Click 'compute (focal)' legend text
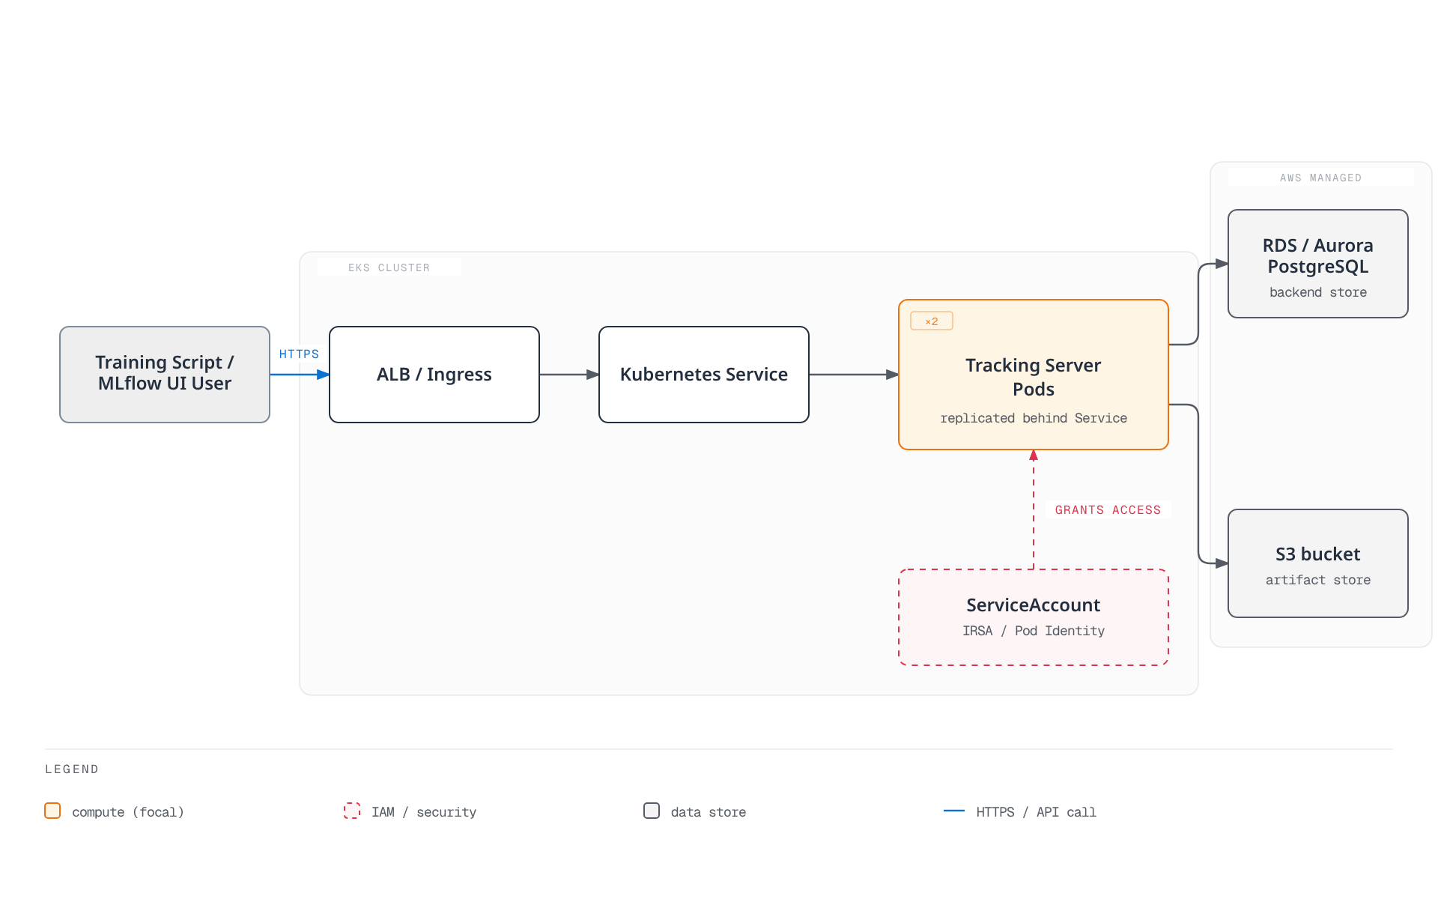1438x899 pixels. click(128, 812)
